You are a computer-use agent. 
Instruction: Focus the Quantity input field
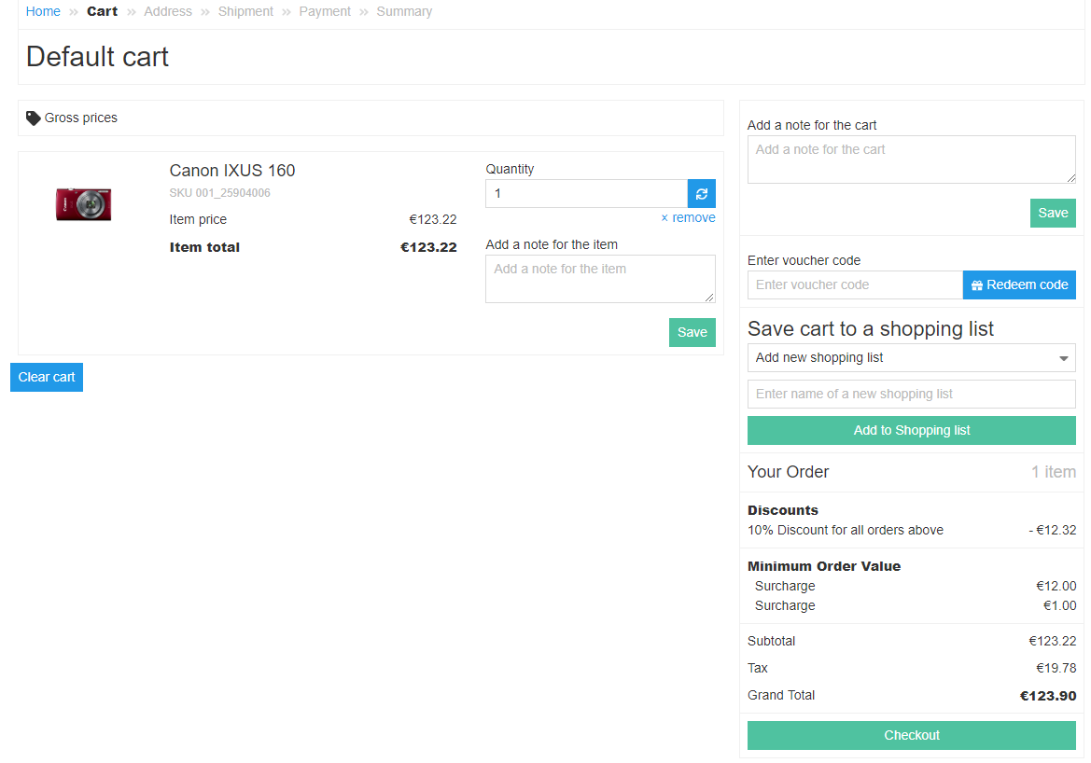pos(586,193)
